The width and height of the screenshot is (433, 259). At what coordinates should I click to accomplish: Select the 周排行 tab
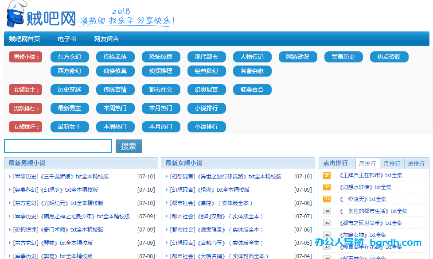pos(367,163)
